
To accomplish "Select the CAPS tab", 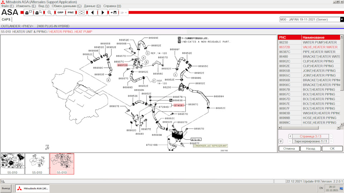I will pyautogui.click(x=6, y=19).
